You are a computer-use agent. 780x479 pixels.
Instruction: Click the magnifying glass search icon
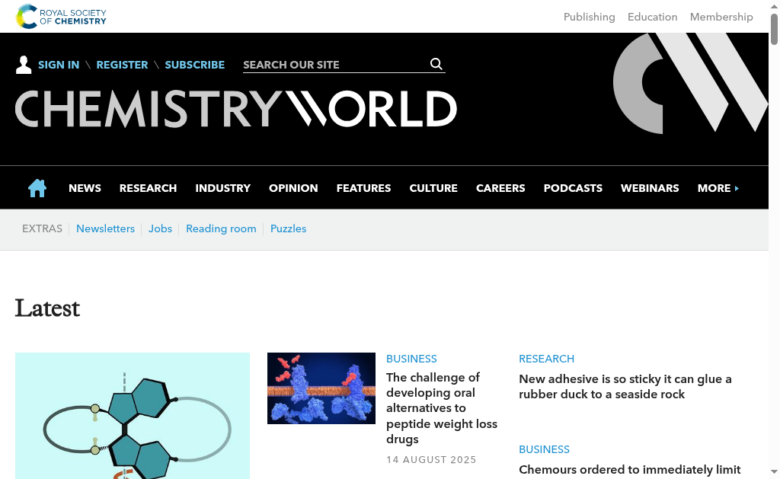436,64
